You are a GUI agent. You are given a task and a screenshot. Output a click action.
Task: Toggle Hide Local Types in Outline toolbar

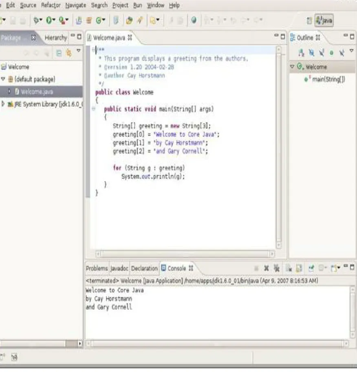coord(342,53)
